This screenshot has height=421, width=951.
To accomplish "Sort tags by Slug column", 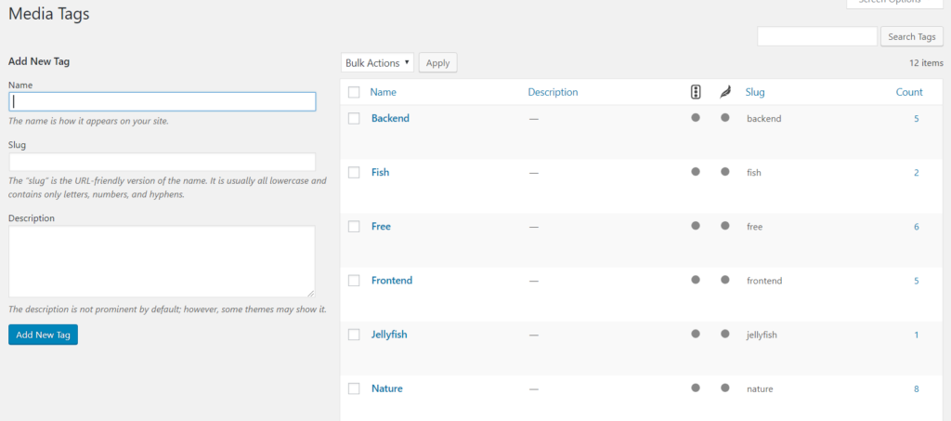I will click(x=754, y=92).
